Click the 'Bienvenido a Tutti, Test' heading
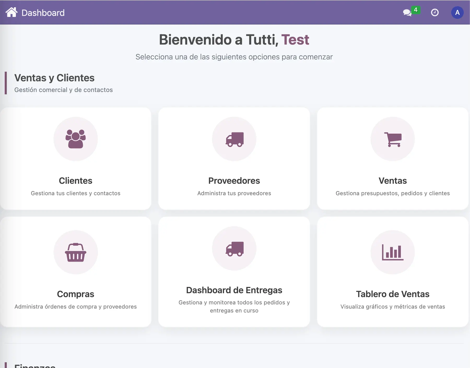This screenshot has height=368, width=470. [x=234, y=40]
